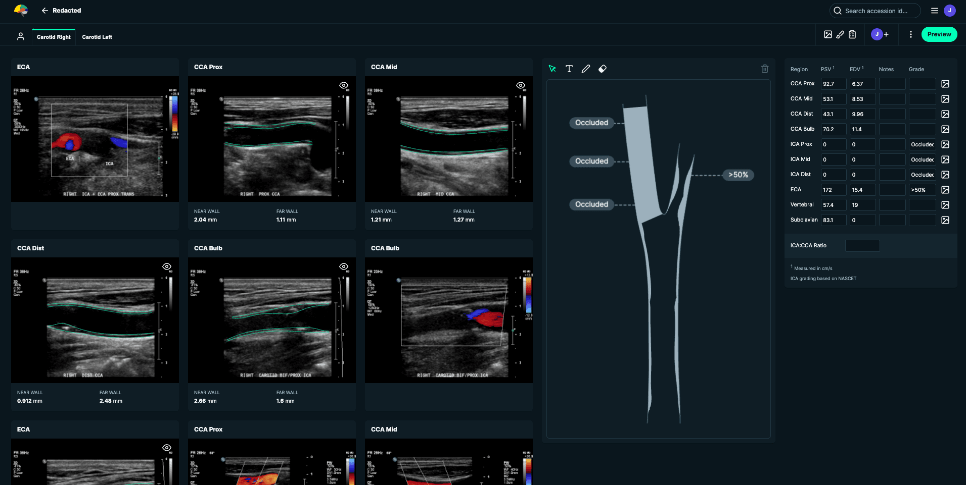Viewport: 966px width, 485px height.
Task: Open the ECA Grade dropdown showing >50%
Action: click(922, 190)
